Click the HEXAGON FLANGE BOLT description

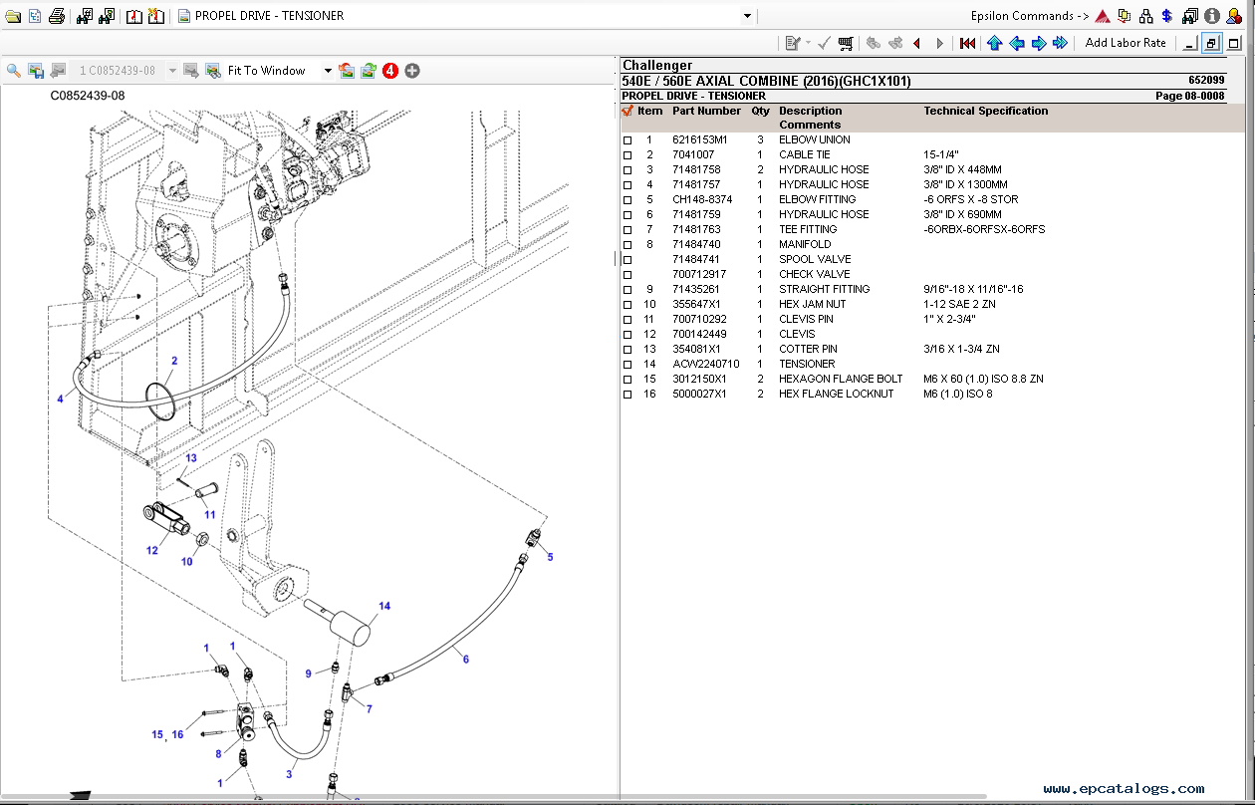click(841, 380)
